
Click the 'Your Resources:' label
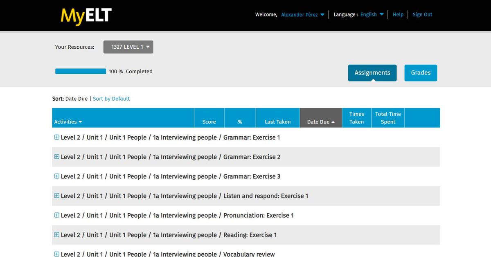(x=75, y=47)
